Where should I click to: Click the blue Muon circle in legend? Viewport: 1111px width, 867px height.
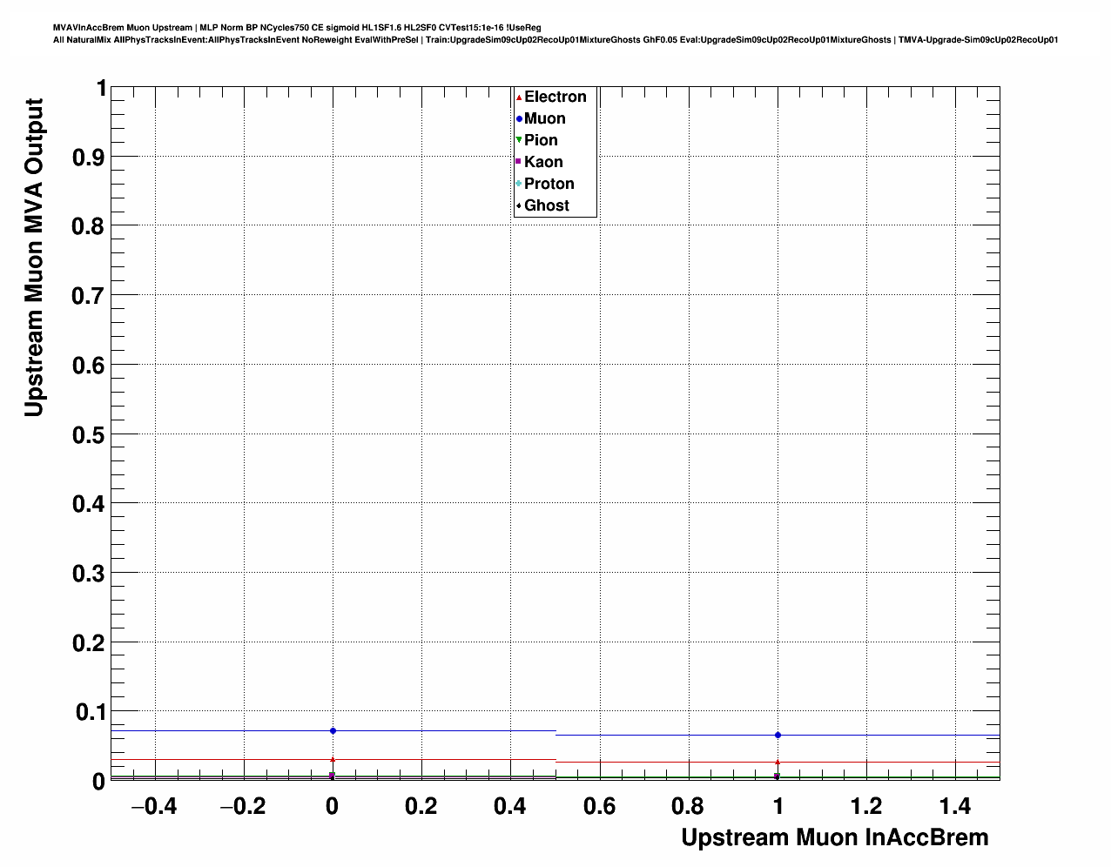(x=519, y=119)
